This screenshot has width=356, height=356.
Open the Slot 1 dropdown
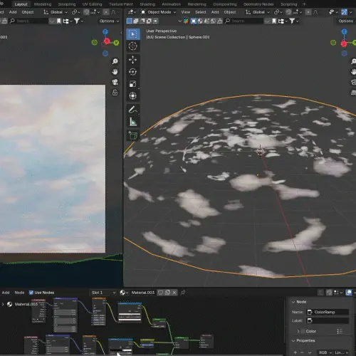pyautogui.click(x=103, y=293)
